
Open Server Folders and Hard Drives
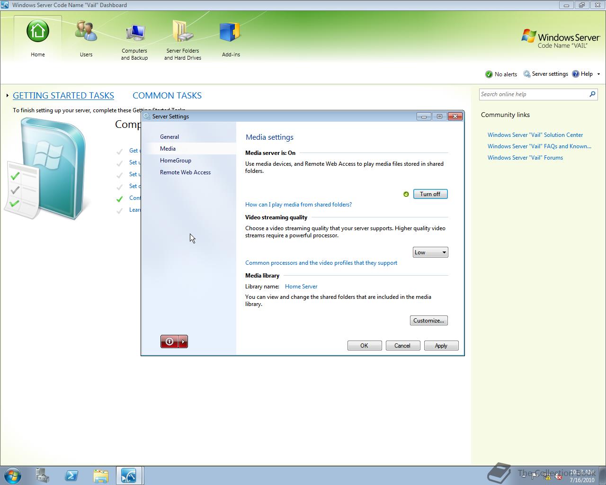click(x=183, y=40)
